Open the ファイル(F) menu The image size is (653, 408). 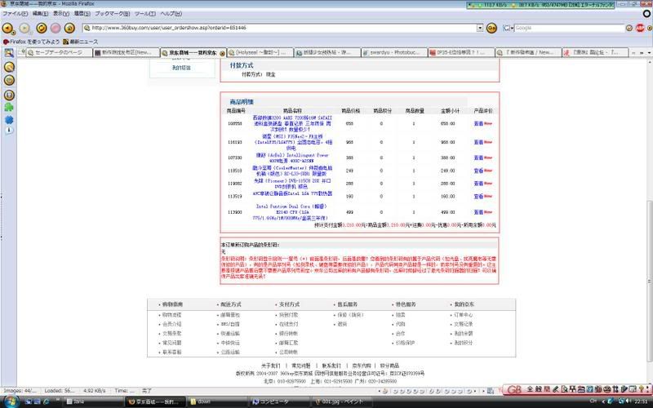[x=16, y=14]
